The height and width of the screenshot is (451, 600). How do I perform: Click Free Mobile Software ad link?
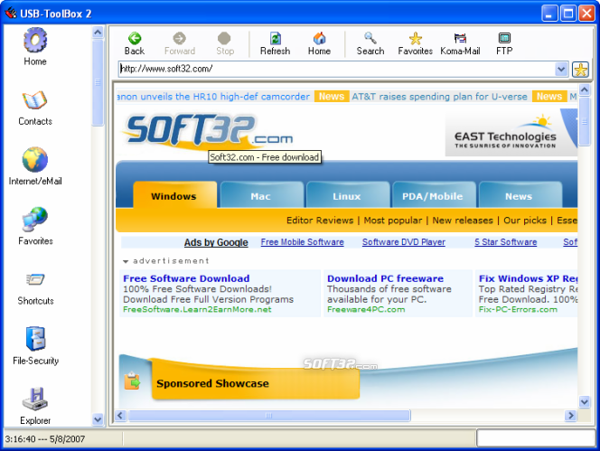point(303,242)
